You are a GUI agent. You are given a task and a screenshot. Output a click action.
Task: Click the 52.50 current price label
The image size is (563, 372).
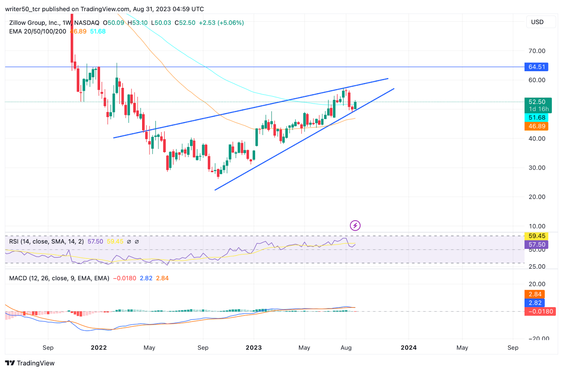538,102
